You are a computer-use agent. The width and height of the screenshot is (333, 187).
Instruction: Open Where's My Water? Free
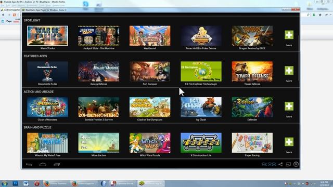pos(47,143)
